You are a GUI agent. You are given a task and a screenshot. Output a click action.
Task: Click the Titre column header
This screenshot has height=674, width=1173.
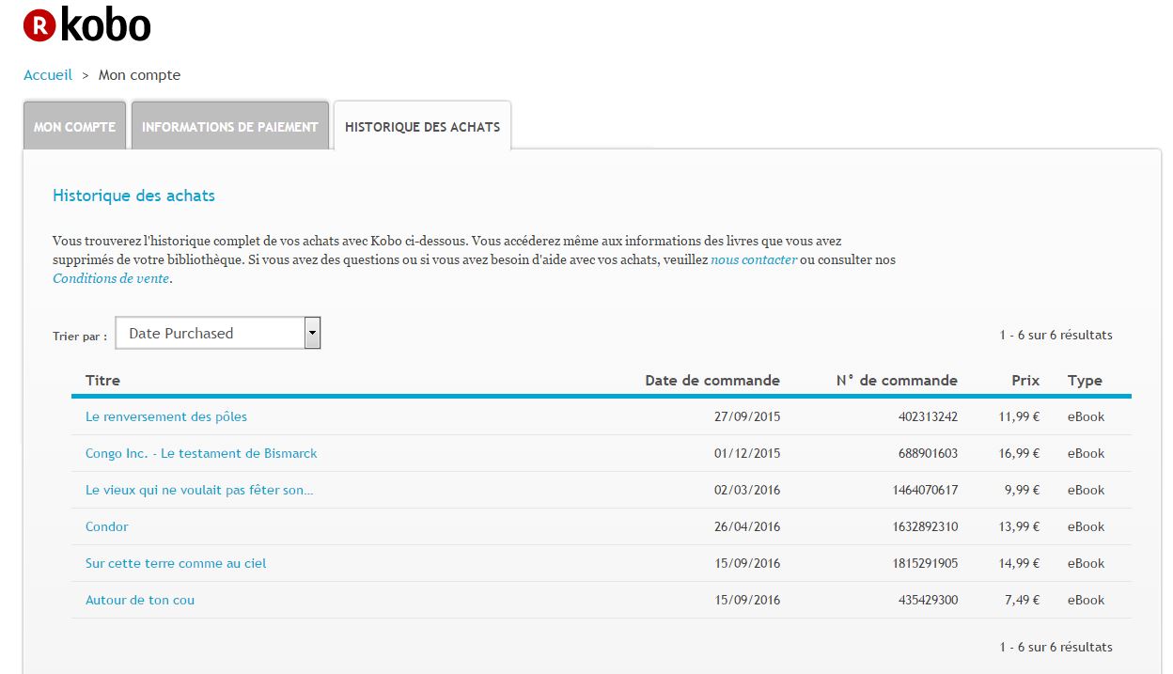tap(102, 381)
